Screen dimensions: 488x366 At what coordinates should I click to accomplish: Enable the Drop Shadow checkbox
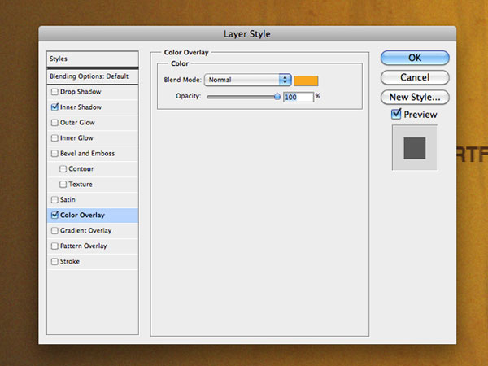54,92
